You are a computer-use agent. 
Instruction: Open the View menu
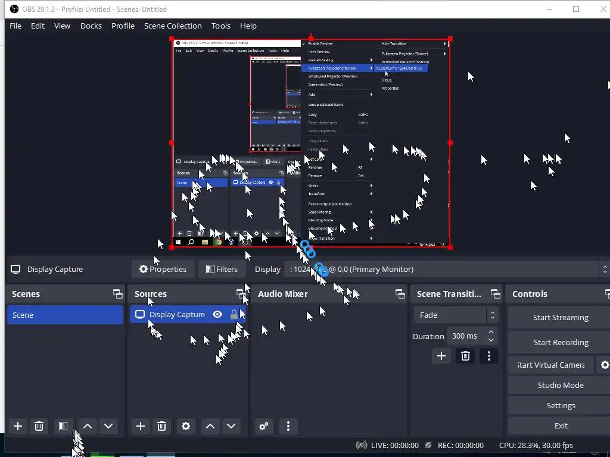62,26
